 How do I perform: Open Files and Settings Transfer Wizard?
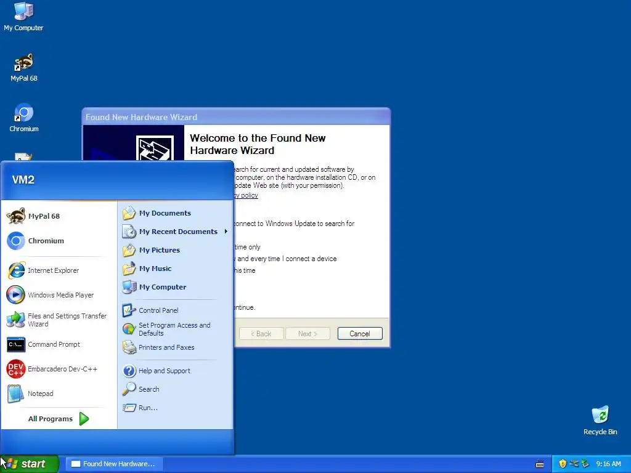coord(59,320)
